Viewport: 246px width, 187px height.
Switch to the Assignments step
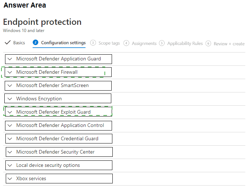(x=144, y=44)
